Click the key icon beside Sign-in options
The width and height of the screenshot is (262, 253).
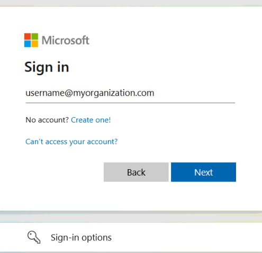pos(34,237)
